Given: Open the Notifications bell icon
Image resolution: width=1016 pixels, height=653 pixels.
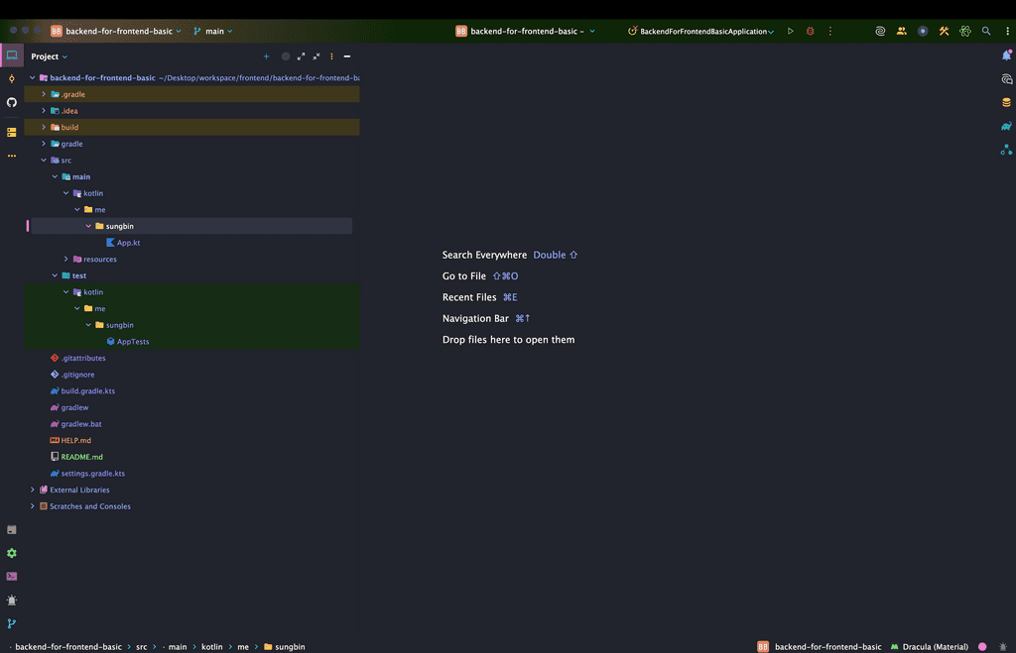Looking at the screenshot, I should click(1006, 55).
